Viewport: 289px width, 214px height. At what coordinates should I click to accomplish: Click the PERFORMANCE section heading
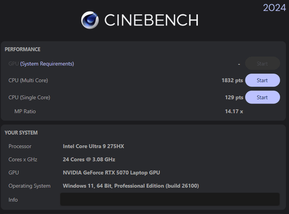point(22,49)
